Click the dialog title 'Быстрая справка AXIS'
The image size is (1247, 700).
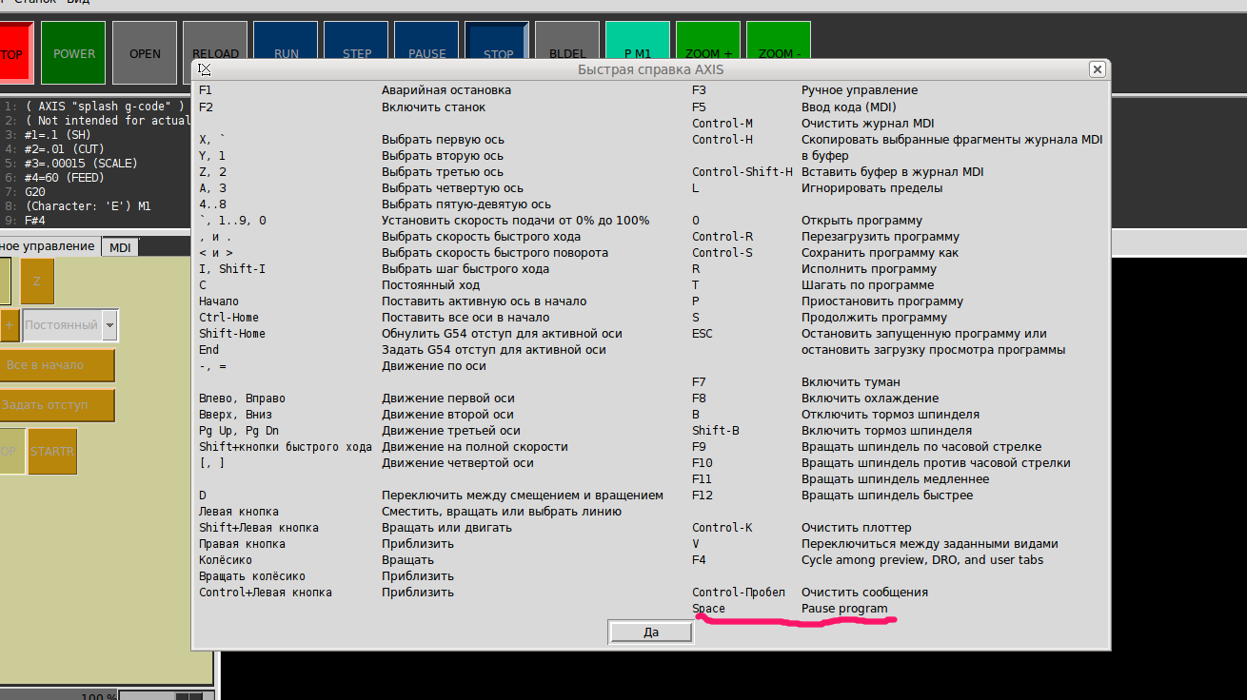click(x=650, y=69)
